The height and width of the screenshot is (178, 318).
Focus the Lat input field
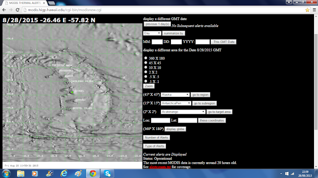187,121
